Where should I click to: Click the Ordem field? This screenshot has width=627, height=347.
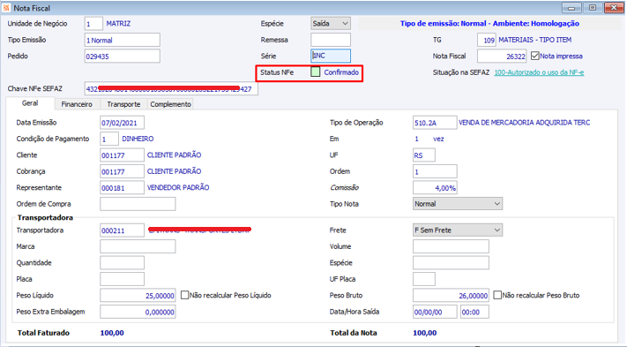[435, 171]
